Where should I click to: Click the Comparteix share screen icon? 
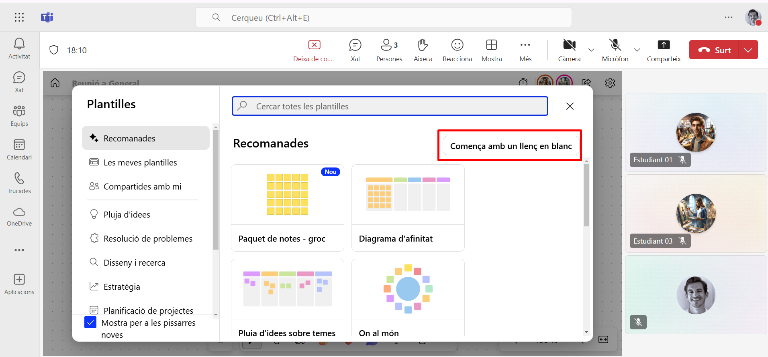coord(664,50)
